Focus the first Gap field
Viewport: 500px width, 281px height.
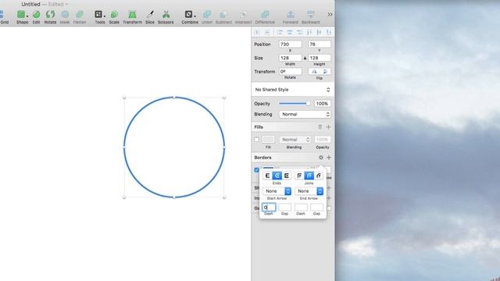click(284, 208)
